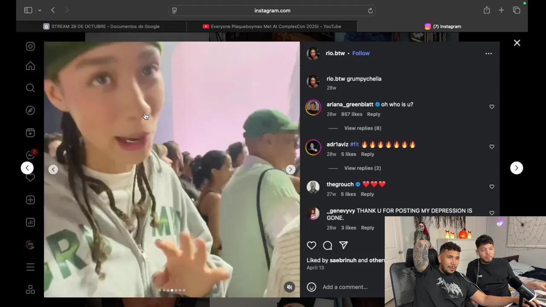The image size is (546, 307).
Task: Open the Explore compass icon
Action: 30,110
